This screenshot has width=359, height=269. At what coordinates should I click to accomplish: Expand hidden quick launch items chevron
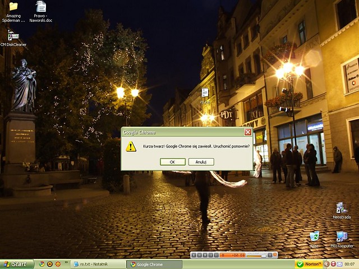[66, 262]
